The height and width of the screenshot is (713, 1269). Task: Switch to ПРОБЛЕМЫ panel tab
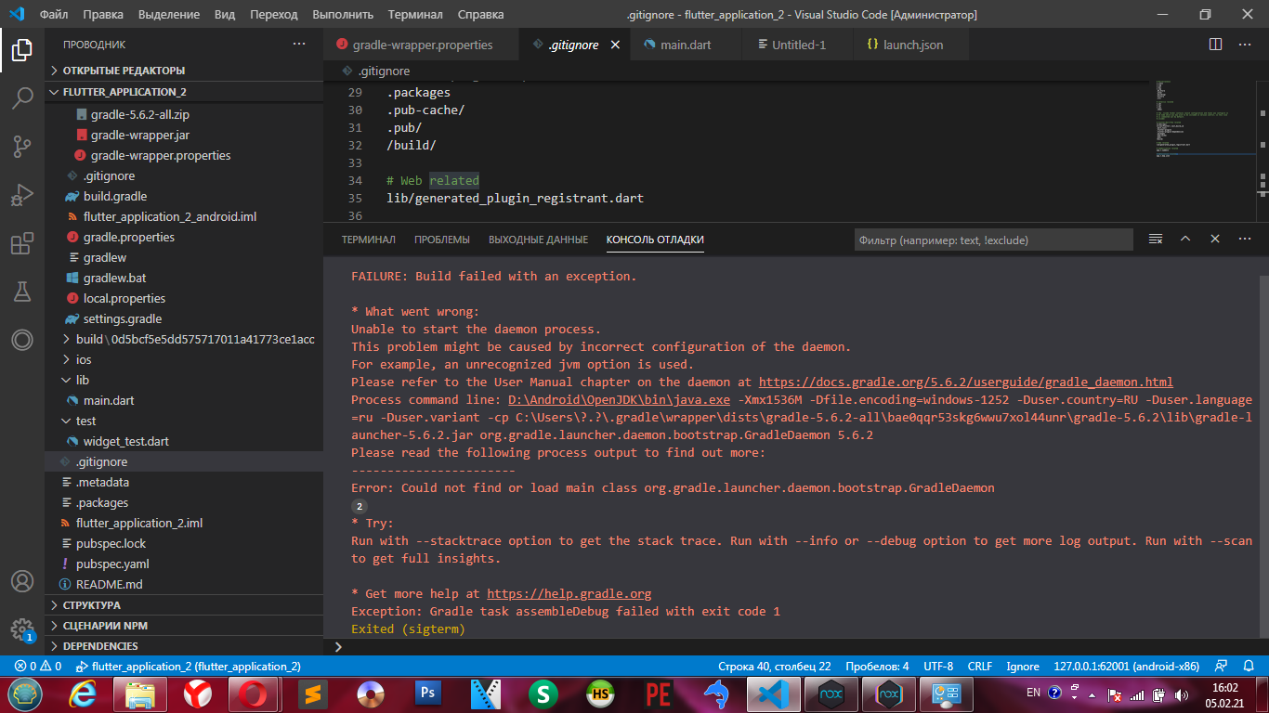(x=442, y=240)
